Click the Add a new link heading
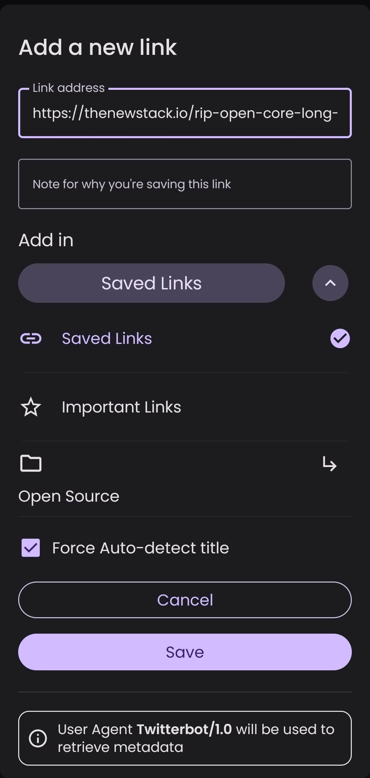This screenshot has width=370, height=778. click(98, 47)
